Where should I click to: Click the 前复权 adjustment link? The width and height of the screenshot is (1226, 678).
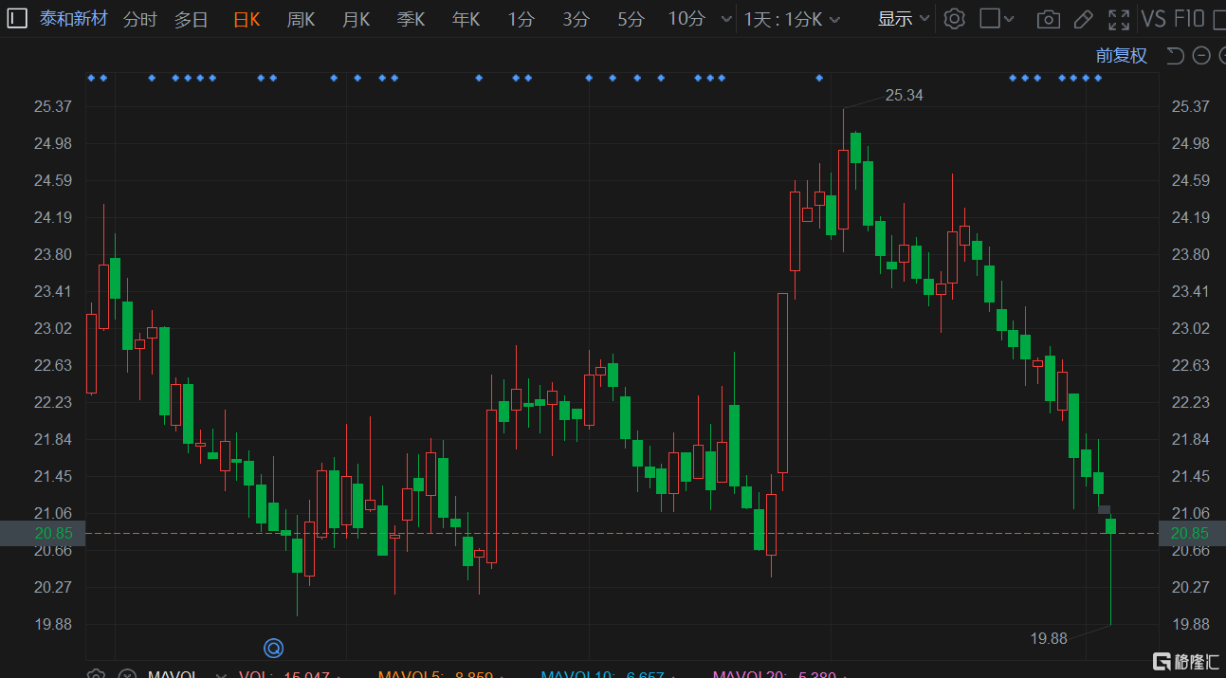(x=1122, y=56)
